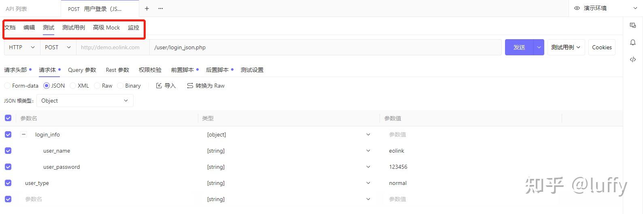Screen dimensions: 643x214
Task: Click the login_info parameter name
Action: (47, 134)
